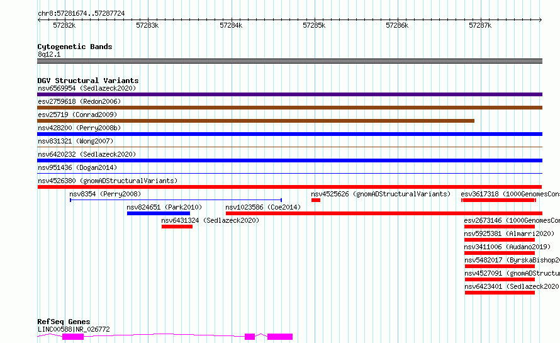Screen dimensions: 560x343
Task: Select the esv2759618 (Redon2006) brown bar
Action: (x=289, y=108)
